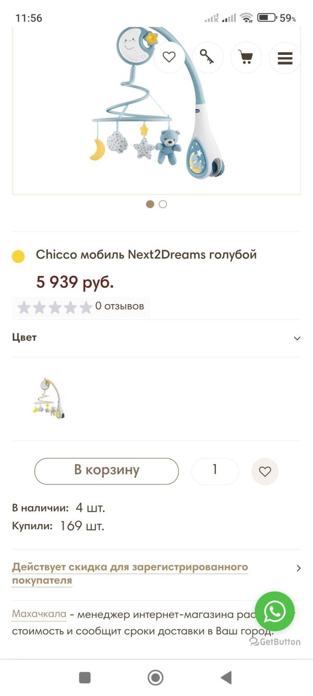The width and height of the screenshot is (313, 696).
Task: Select the yellow color dot by title
Action: (x=18, y=257)
